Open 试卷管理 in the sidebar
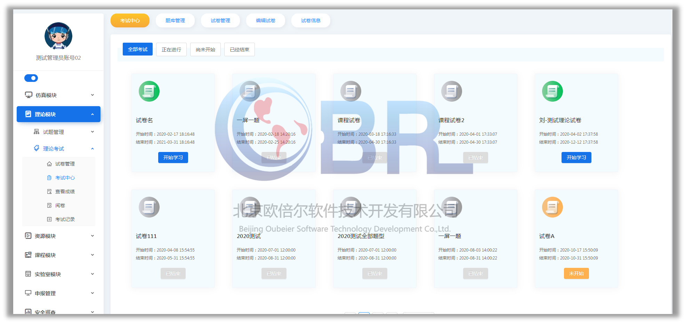This screenshot has height=323, width=686. (65, 164)
